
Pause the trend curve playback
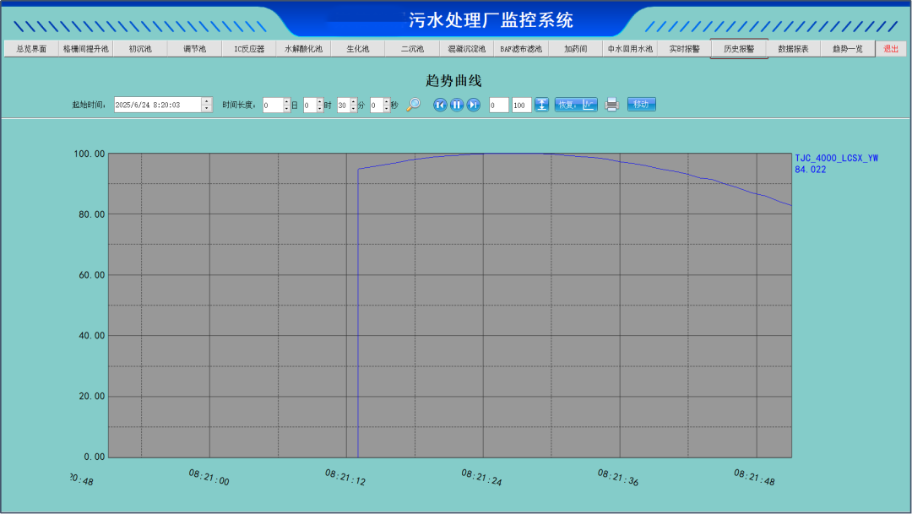[457, 105]
